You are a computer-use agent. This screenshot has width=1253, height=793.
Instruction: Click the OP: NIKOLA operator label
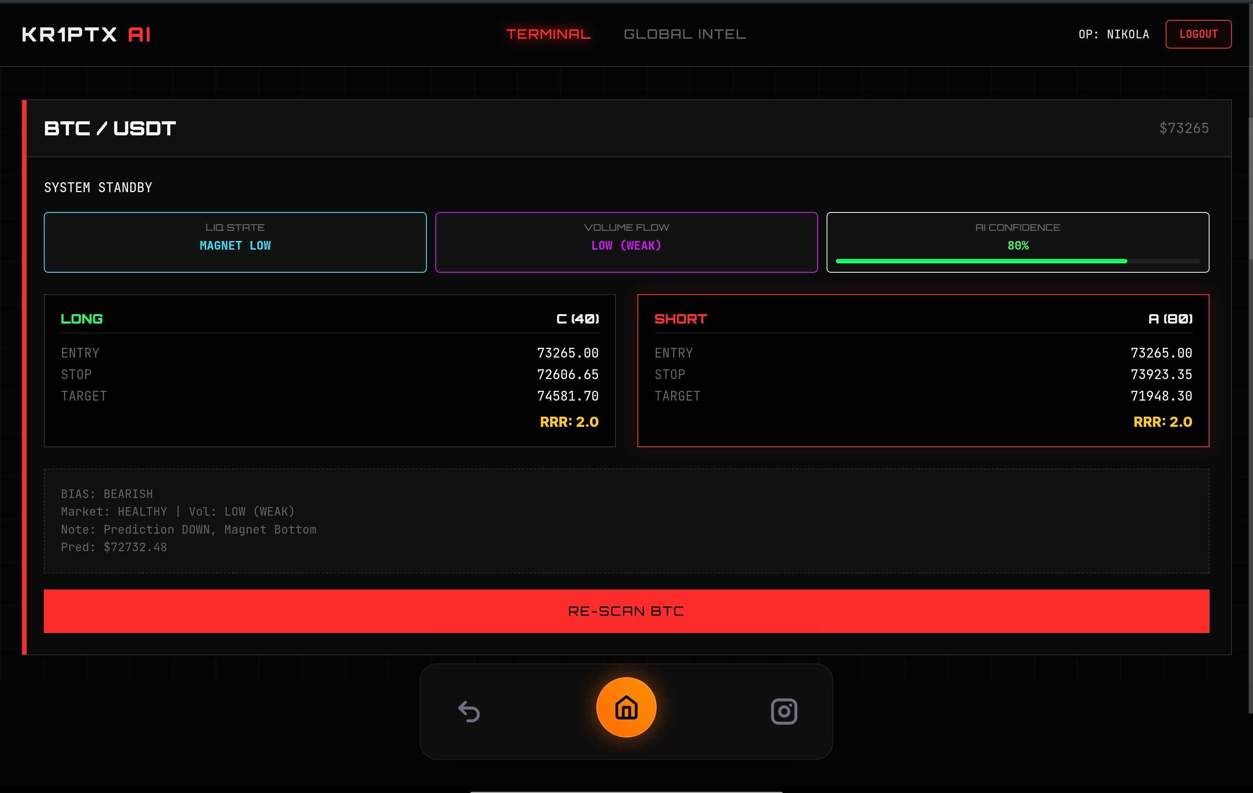pos(1114,34)
